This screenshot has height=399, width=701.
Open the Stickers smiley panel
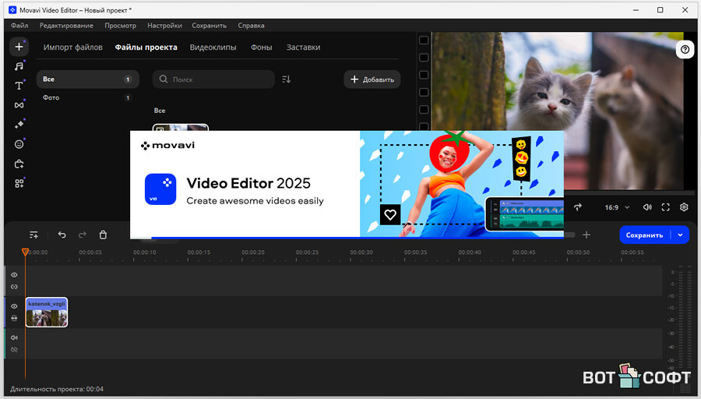(19, 144)
